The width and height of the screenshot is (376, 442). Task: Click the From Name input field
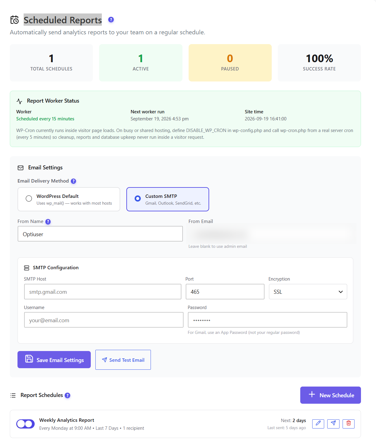click(x=100, y=234)
